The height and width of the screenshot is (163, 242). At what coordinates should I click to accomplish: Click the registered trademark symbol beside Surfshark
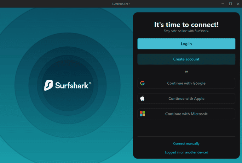pos(90,83)
